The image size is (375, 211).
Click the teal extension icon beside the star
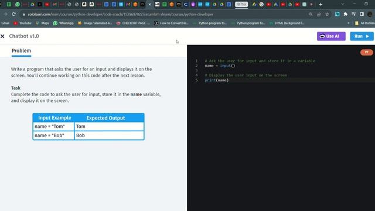[337, 14]
